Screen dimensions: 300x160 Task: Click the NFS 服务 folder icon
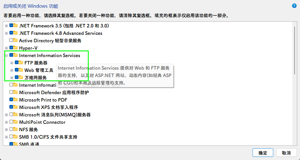[16, 129]
